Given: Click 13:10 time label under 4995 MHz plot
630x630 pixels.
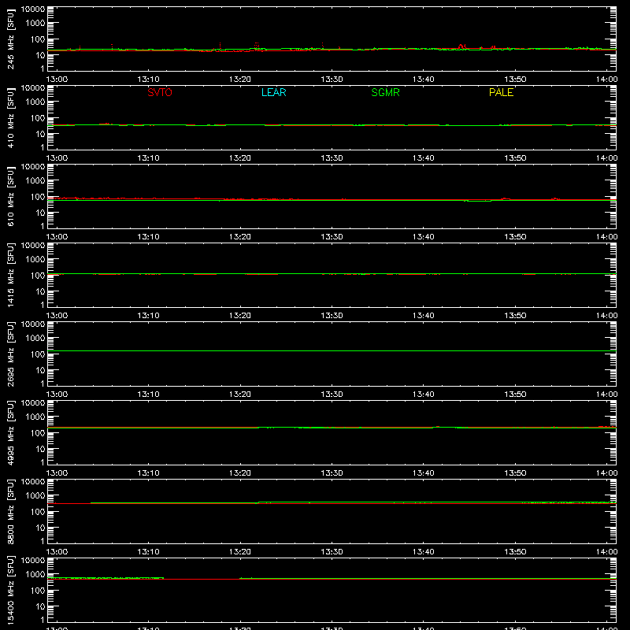Looking at the screenshot, I should click(148, 473).
